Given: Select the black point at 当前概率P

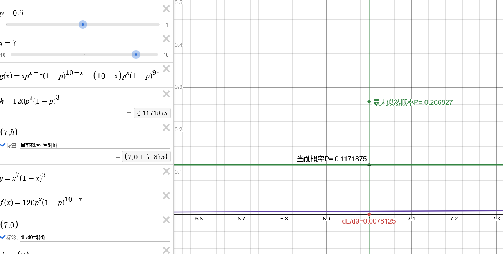Looking at the screenshot, I should tap(369, 165).
